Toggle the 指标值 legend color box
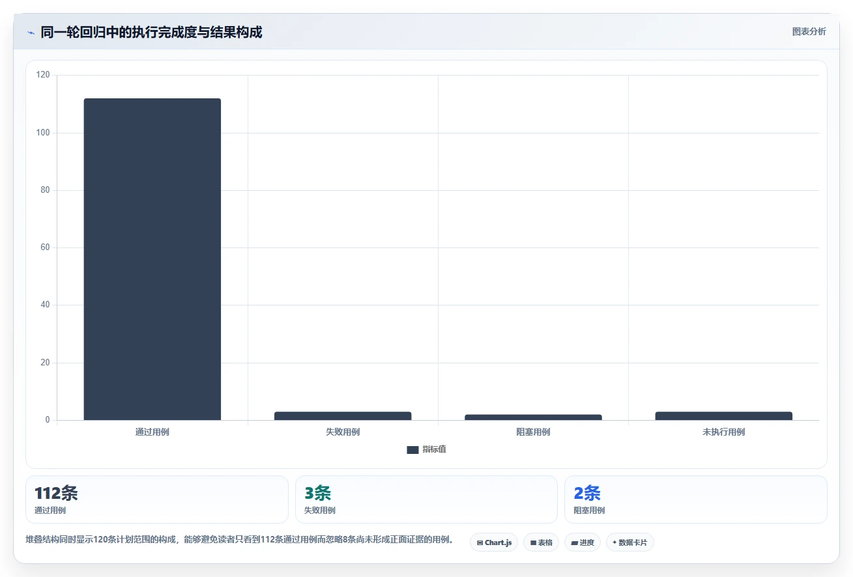The height and width of the screenshot is (577, 853). tap(412, 449)
